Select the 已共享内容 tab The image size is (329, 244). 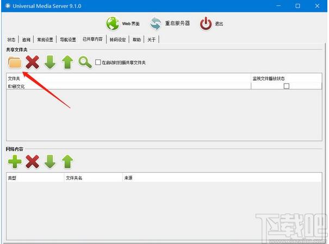click(92, 39)
